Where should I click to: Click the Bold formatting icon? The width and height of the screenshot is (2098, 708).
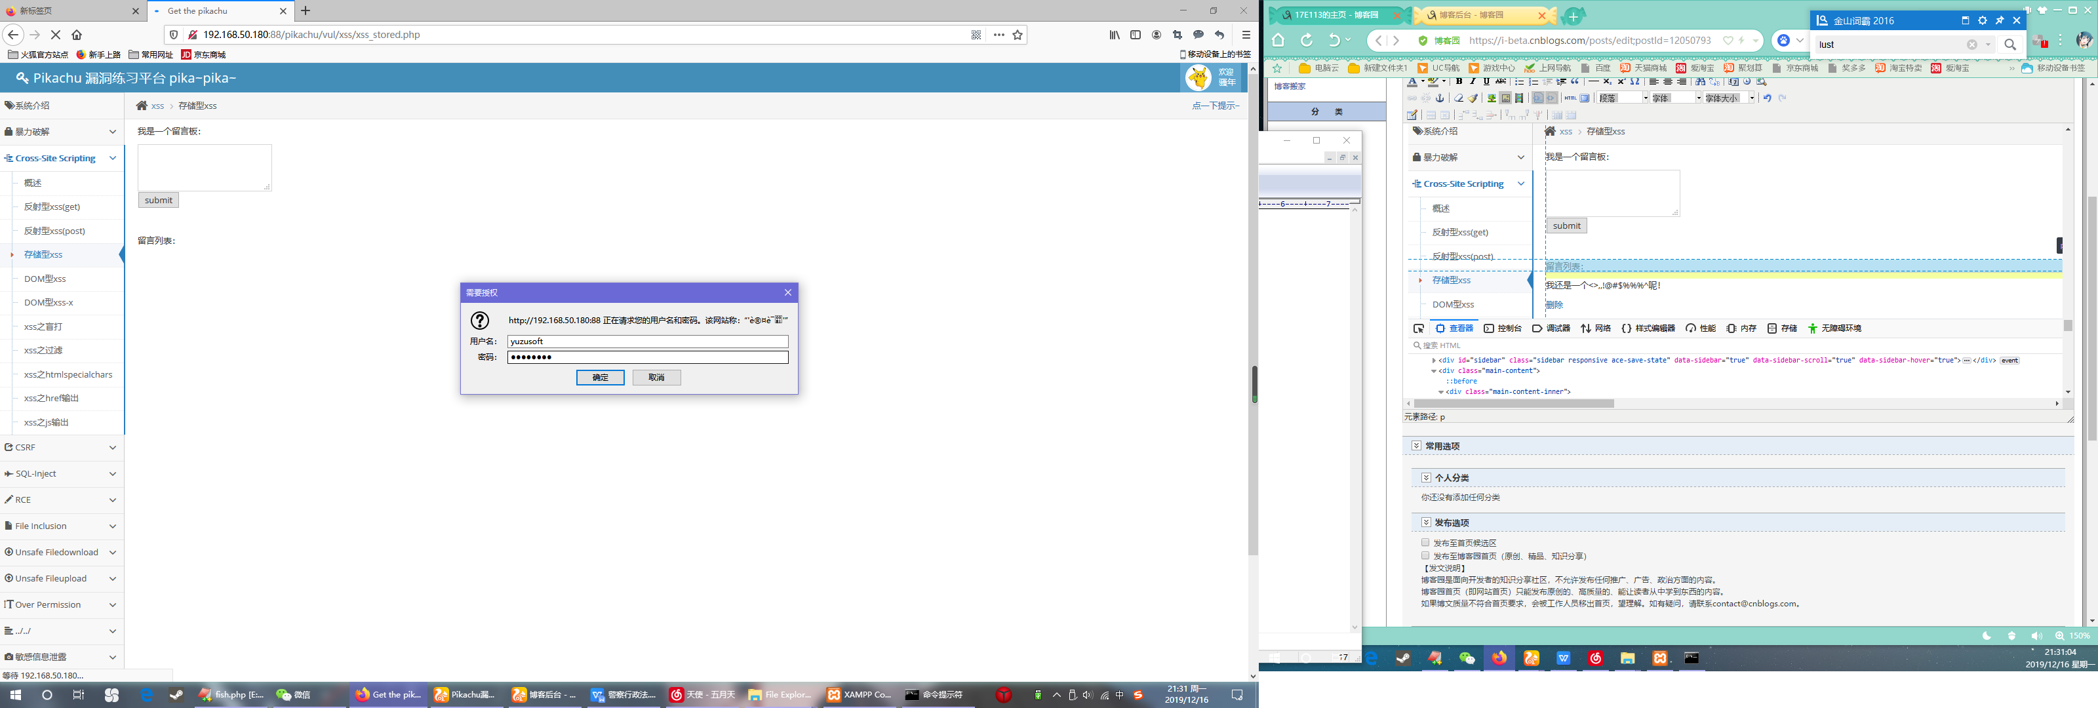click(1459, 81)
